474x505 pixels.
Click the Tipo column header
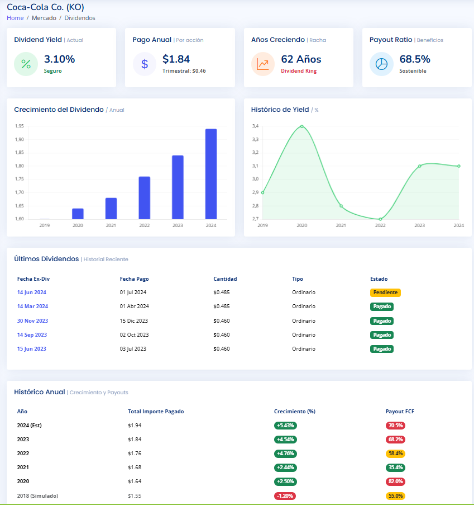298,279
